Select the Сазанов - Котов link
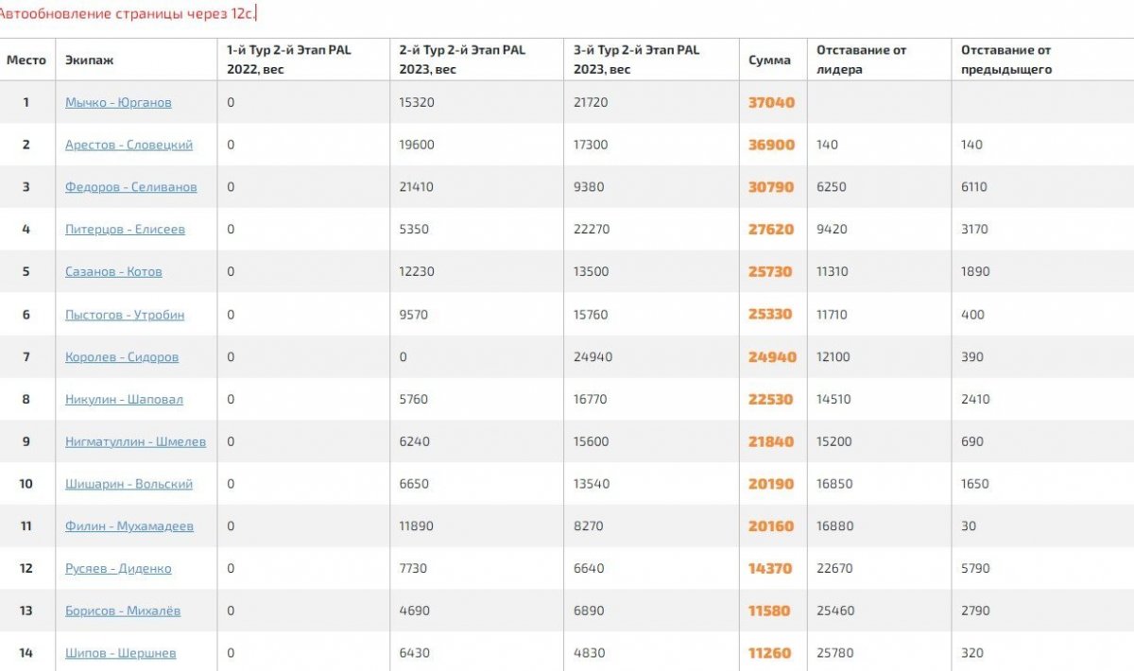This screenshot has height=671, width=1134. click(113, 271)
